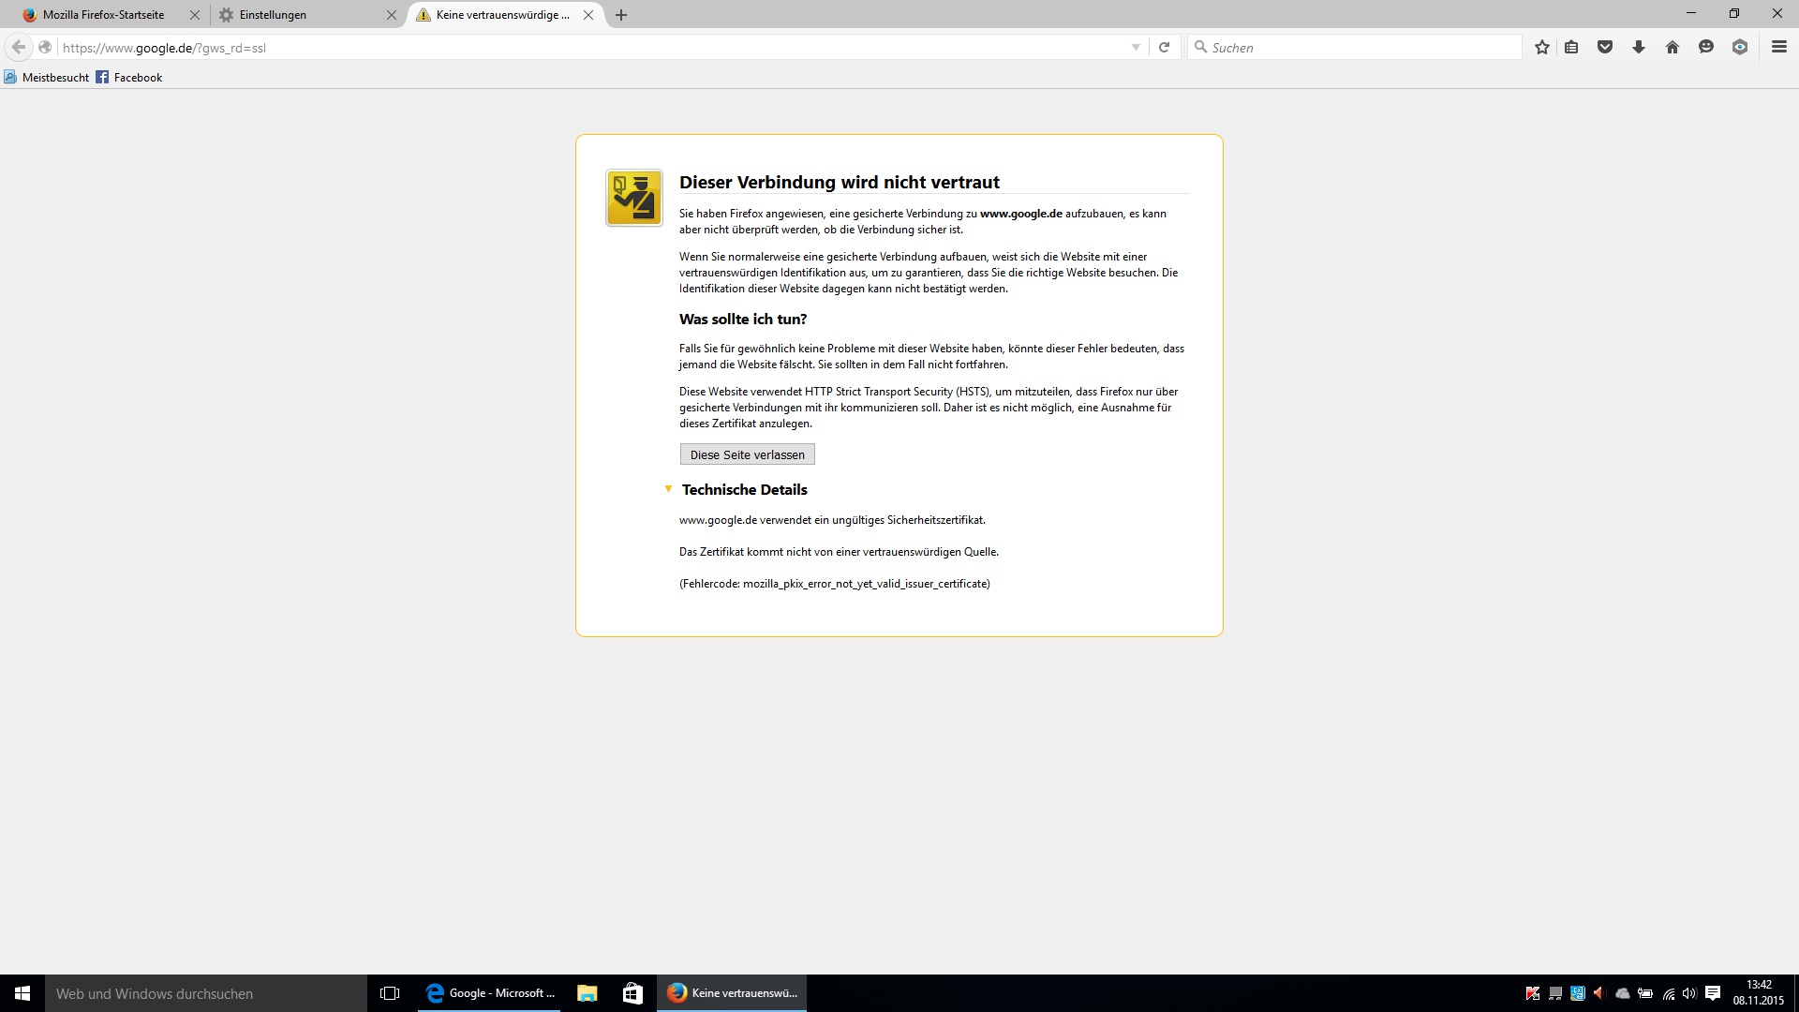
Task: Open Windows Action Center notifications
Action: pyautogui.click(x=1713, y=993)
